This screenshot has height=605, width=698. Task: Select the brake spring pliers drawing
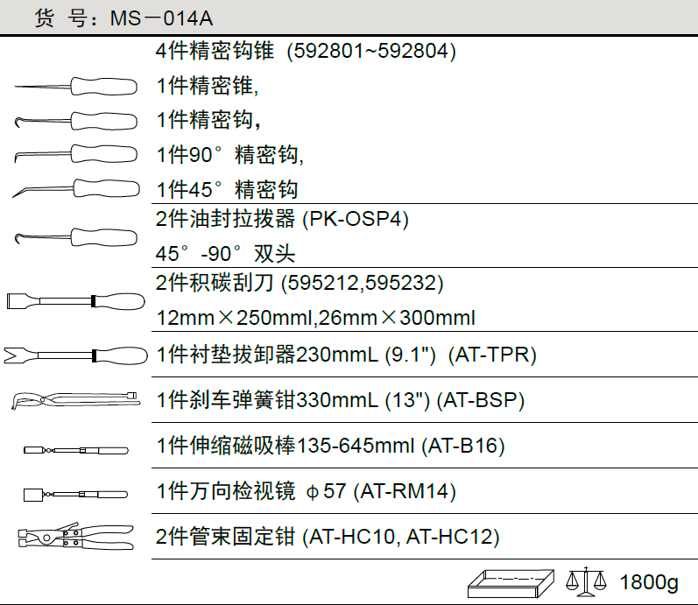[x=76, y=401]
